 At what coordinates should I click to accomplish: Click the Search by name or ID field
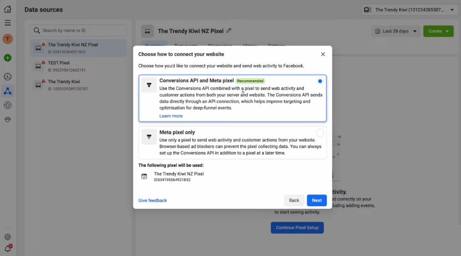coord(78,30)
